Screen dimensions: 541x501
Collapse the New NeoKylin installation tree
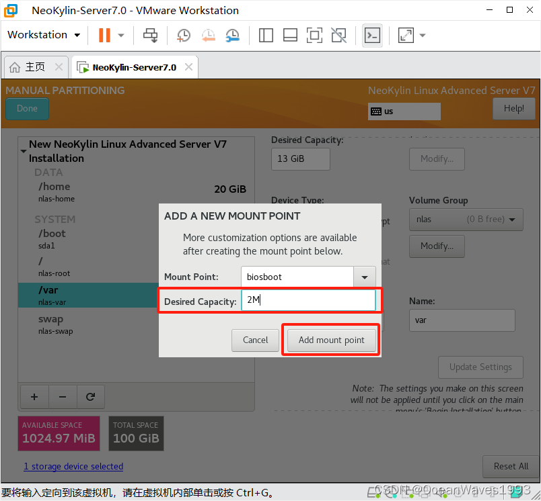point(24,151)
